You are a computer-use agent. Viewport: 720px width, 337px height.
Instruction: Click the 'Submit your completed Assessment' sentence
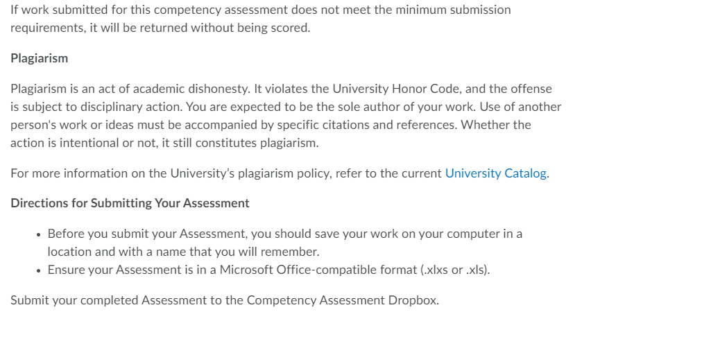coord(225,300)
